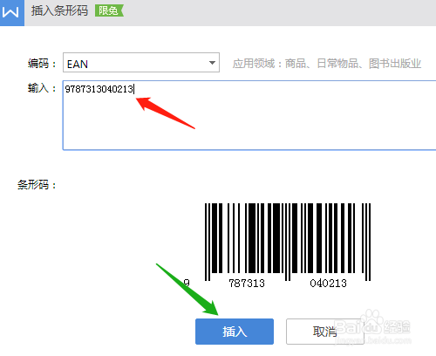The image size is (436, 356).
Task: Click the Baidu 经验 watermark logo
Action: 372,327
